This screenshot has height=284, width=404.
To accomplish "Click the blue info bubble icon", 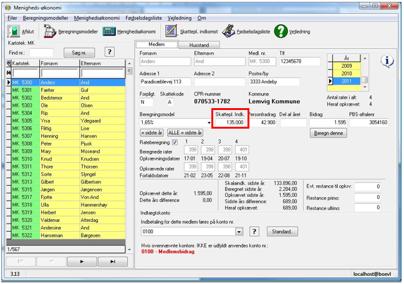I will (x=387, y=62).
